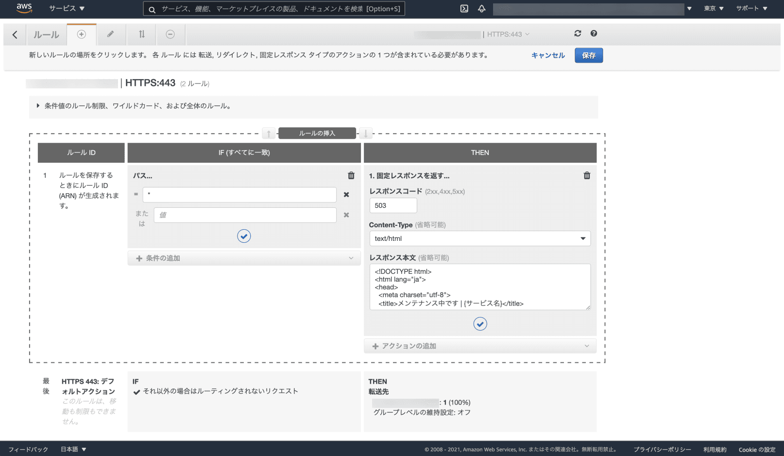The image size is (784, 456).
Task: Open the reorder rules arrows tab
Action: [x=141, y=34]
